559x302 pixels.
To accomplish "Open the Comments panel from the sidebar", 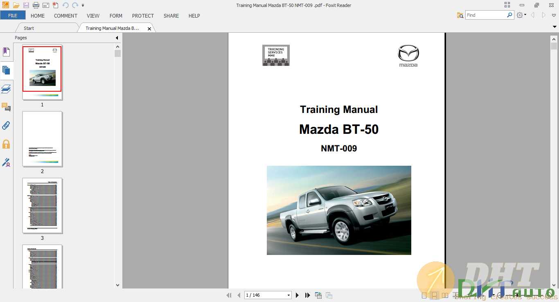I will (x=6, y=107).
